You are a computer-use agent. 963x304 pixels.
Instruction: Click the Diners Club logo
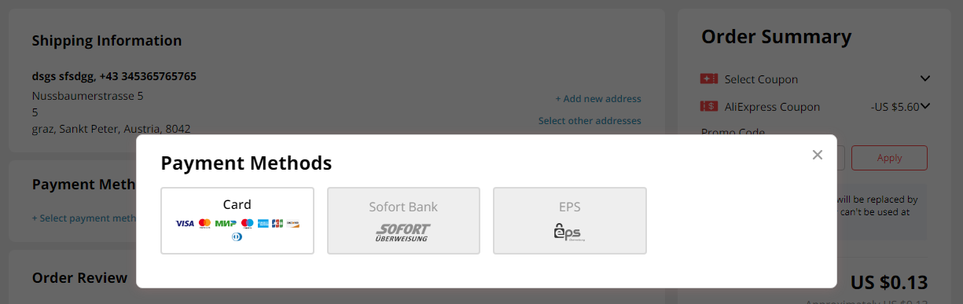237,236
